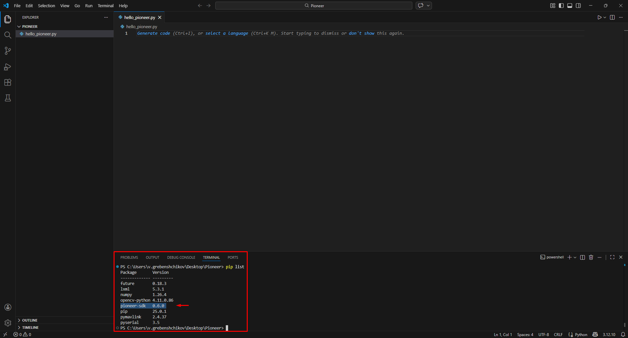Viewport: 628px width, 338px height.
Task: Toggle secondary side bar visibility
Action: click(x=578, y=6)
